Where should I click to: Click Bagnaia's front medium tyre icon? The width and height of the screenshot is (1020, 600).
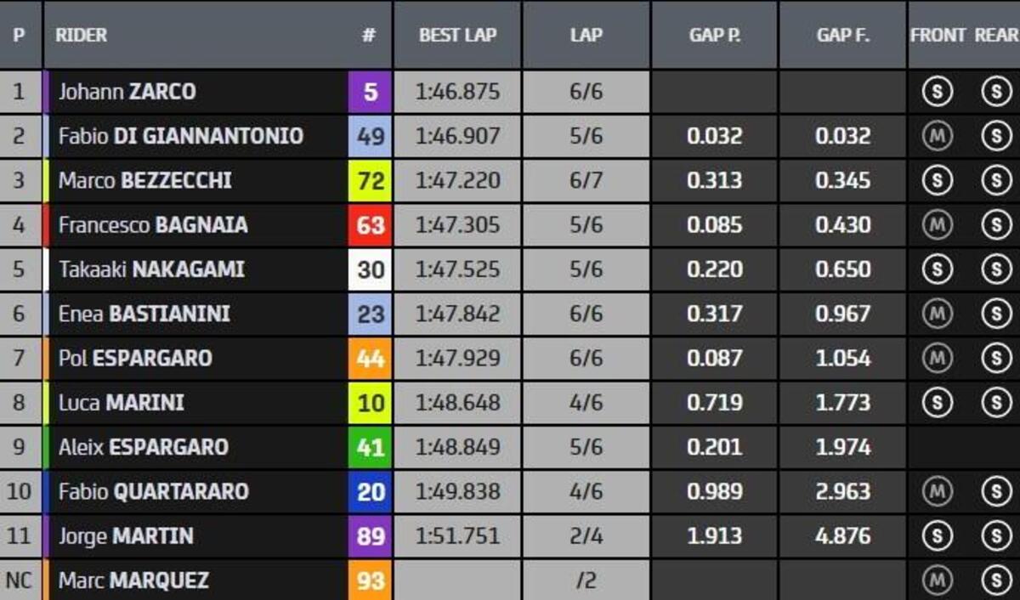(937, 225)
